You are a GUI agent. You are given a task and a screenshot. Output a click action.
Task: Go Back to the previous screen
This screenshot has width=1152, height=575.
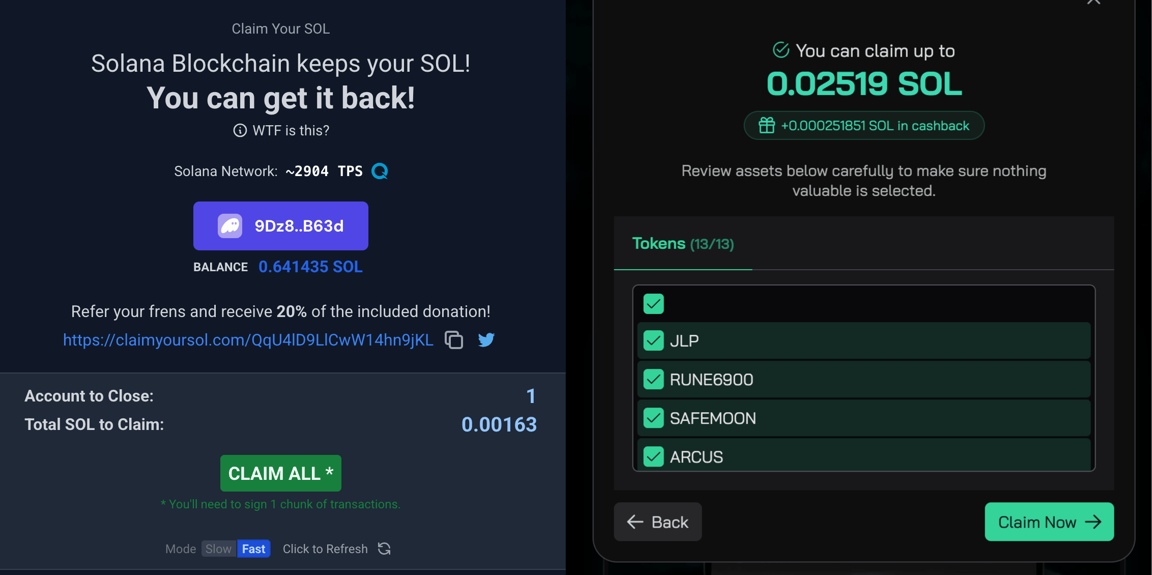[x=657, y=522]
